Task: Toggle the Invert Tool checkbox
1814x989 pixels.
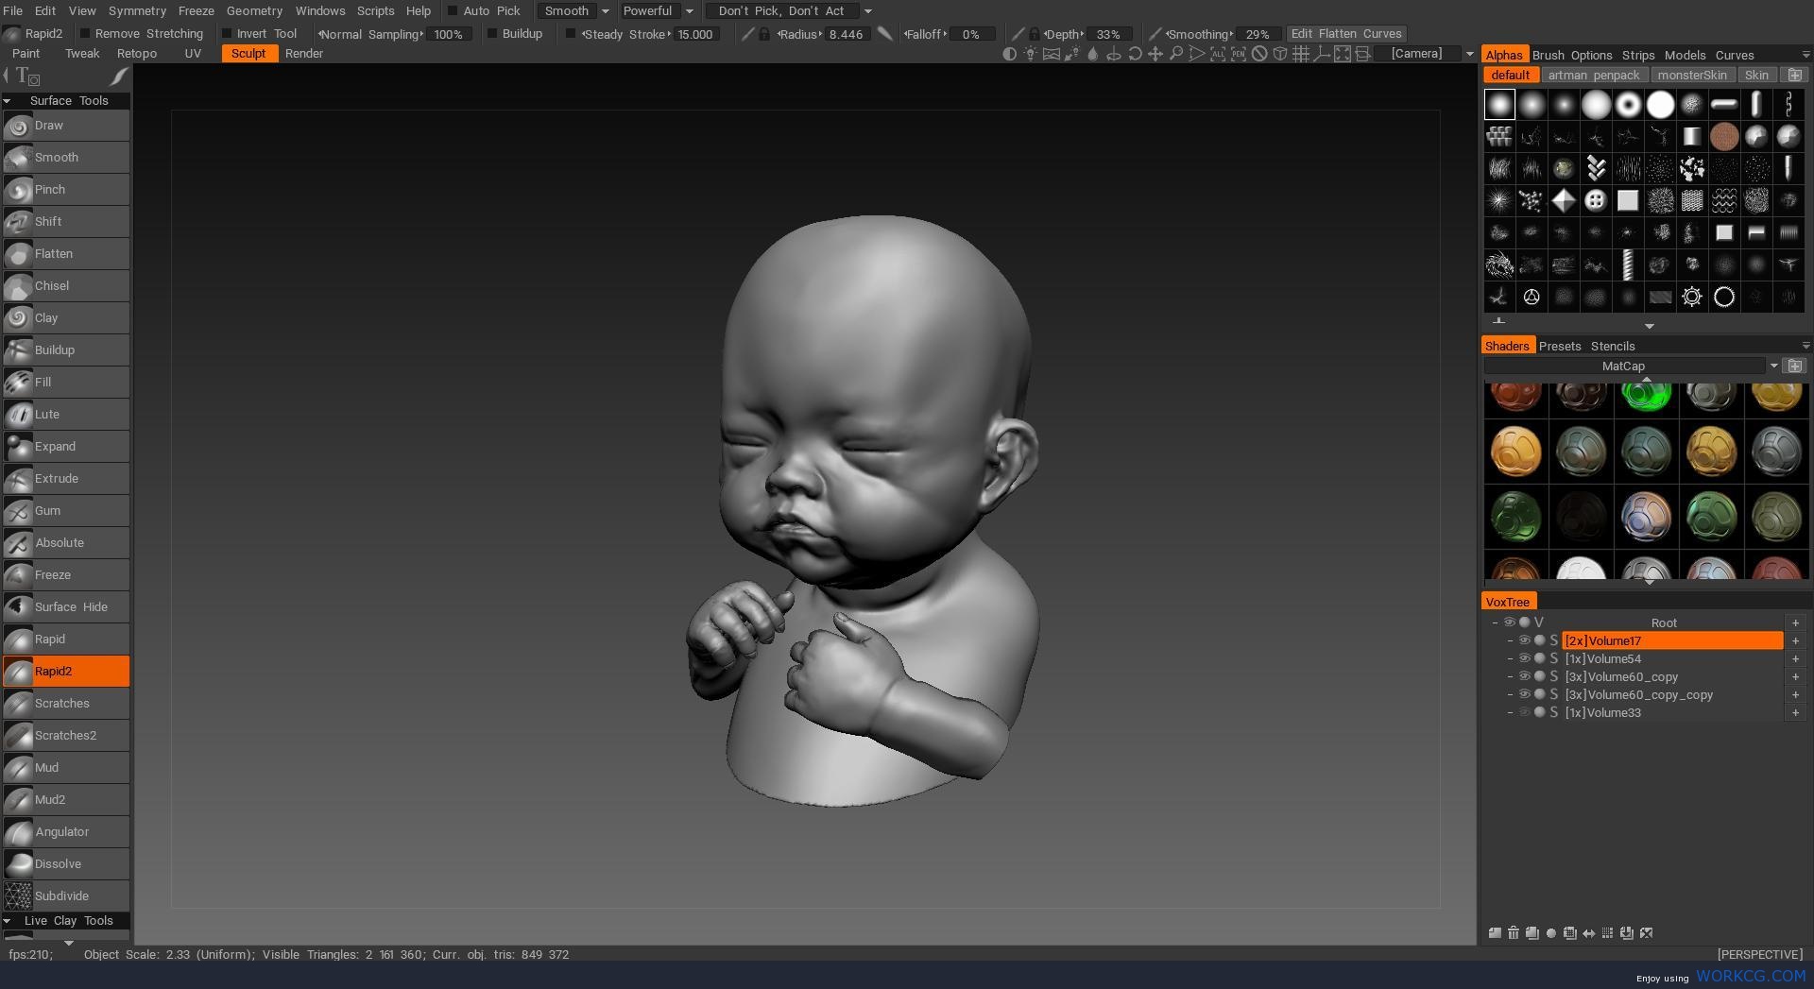Action: pyautogui.click(x=227, y=34)
